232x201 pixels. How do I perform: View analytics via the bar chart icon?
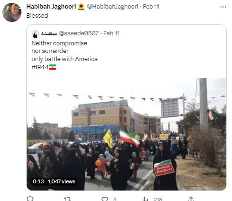click(145, 199)
